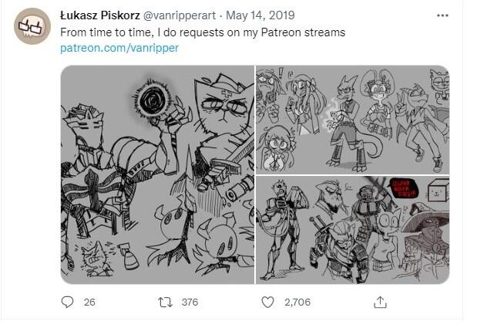Click the reply speech bubble icon
Image resolution: width=477 pixels, height=321 pixels.
[67, 302]
